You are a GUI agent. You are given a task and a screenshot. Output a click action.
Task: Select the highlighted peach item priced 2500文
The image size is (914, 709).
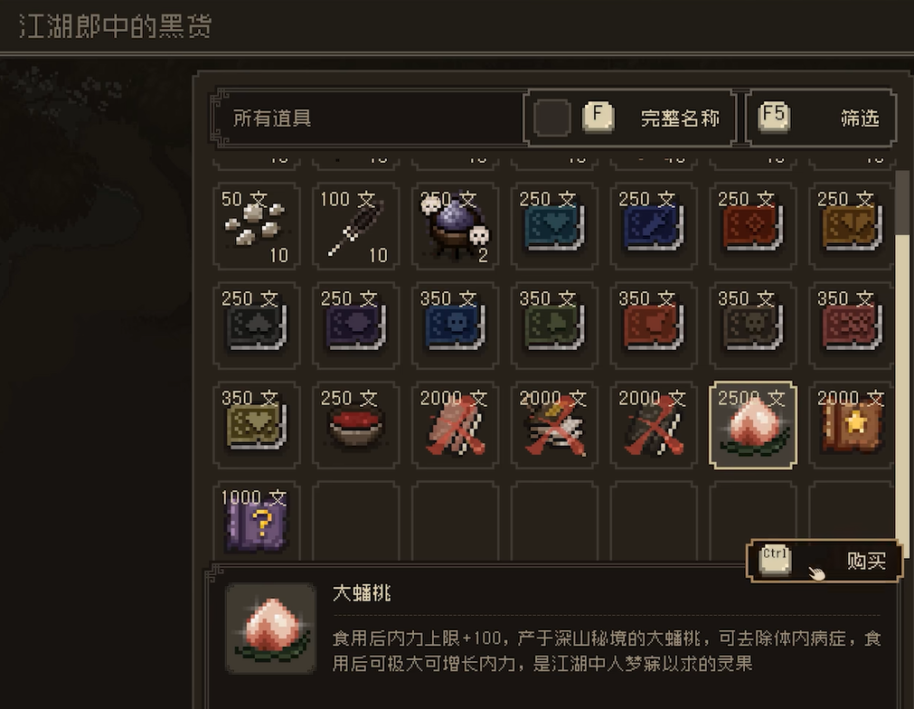[752, 425]
